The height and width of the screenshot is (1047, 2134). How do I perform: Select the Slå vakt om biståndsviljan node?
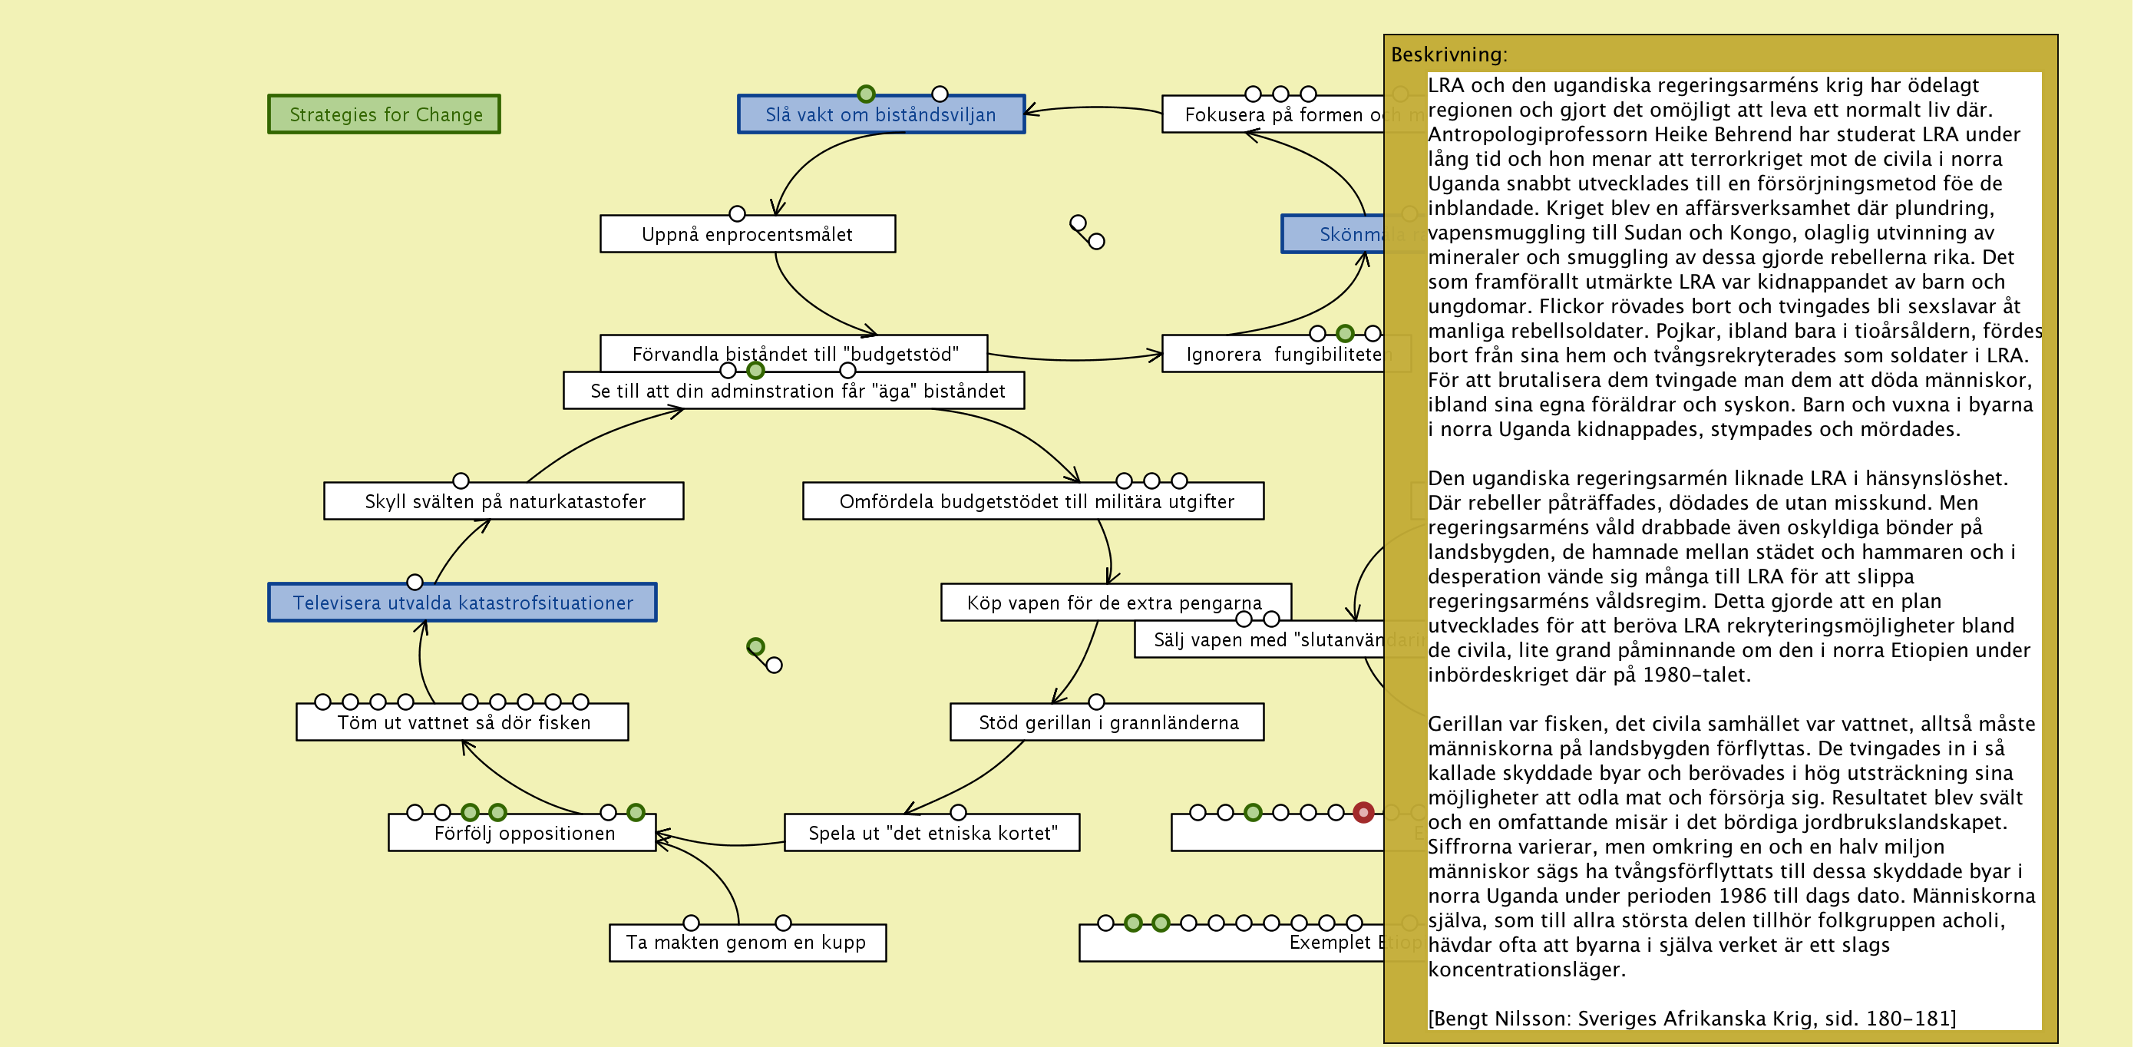pyautogui.click(x=880, y=115)
